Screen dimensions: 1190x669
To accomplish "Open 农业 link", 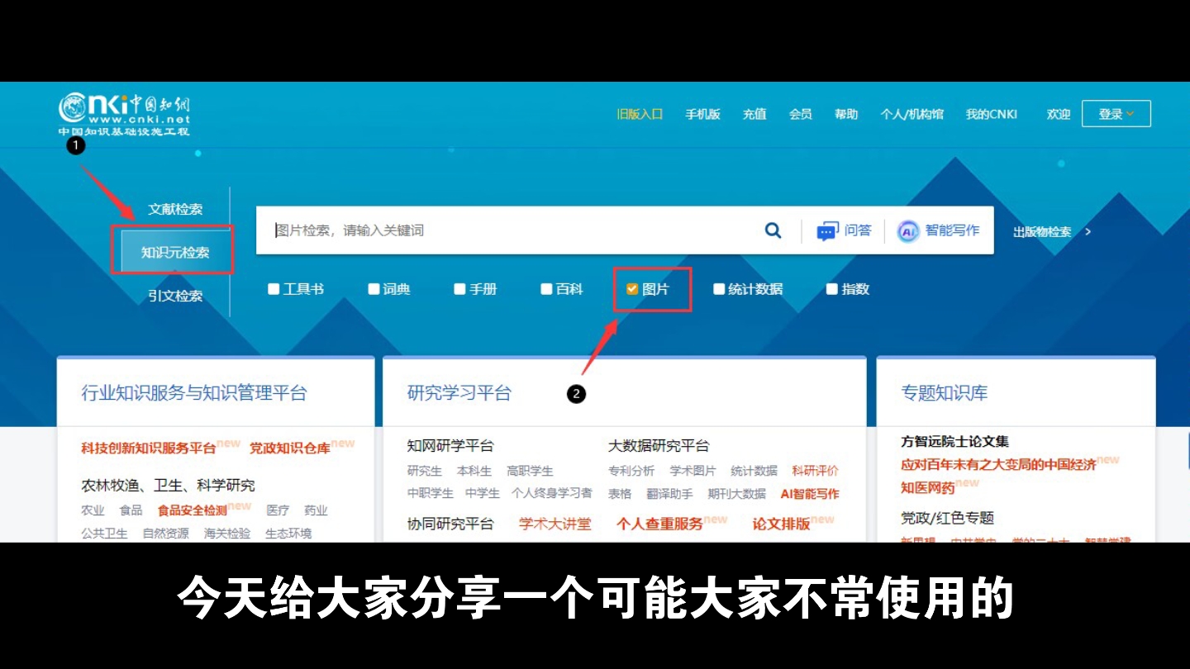I will coord(93,510).
